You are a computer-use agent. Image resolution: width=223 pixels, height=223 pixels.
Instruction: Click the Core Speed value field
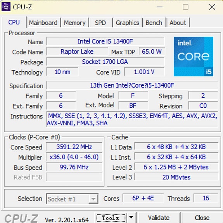coord(74,147)
